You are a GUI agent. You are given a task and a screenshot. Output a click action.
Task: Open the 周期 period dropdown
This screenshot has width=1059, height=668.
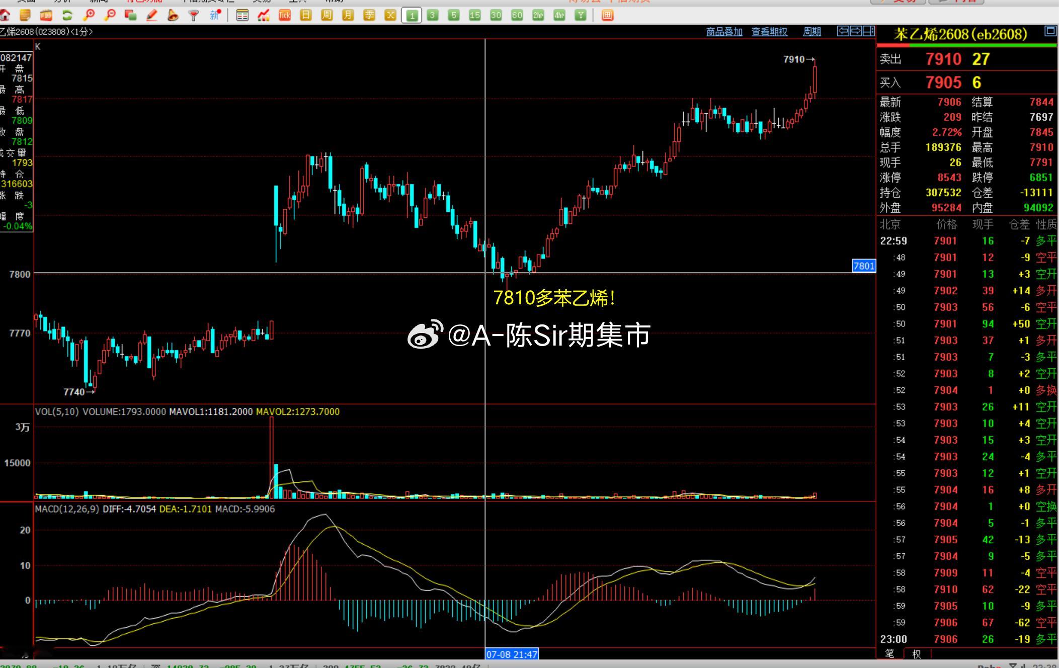coord(812,32)
